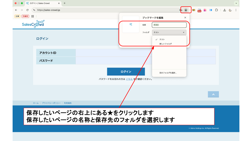Click the bookmark star icon in address bar
The image size is (252, 141).
pos(186,10)
